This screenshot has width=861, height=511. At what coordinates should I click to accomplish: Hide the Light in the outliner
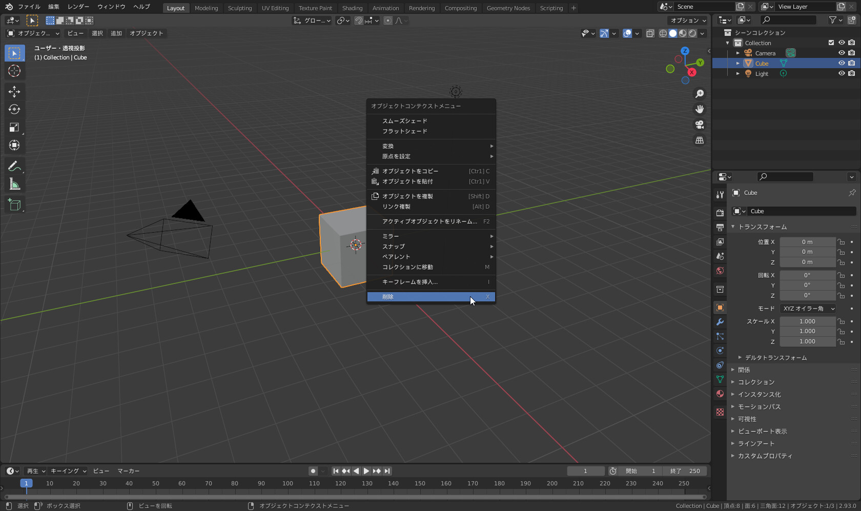(842, 73)
